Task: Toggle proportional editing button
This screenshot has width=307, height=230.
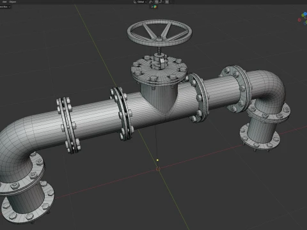Action: click(x=167, y=2)
